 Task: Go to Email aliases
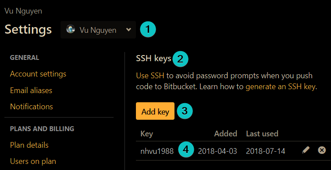(31, 90)
